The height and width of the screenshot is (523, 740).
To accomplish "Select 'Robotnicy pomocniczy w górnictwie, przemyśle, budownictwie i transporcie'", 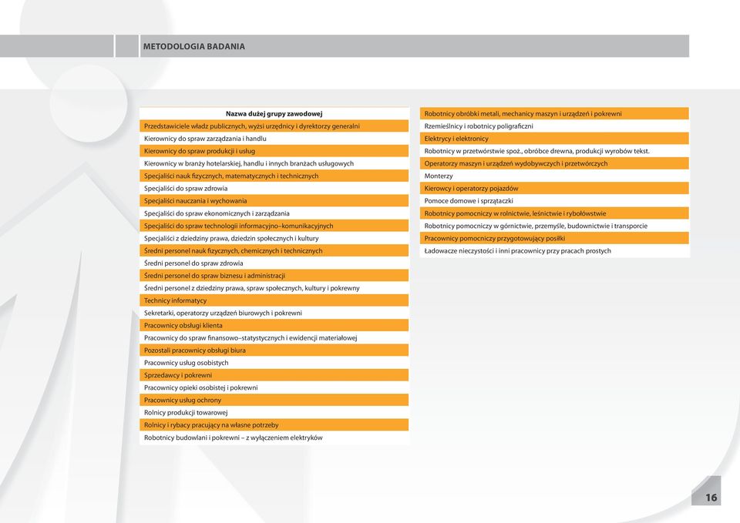I will (x=554, y=226).
